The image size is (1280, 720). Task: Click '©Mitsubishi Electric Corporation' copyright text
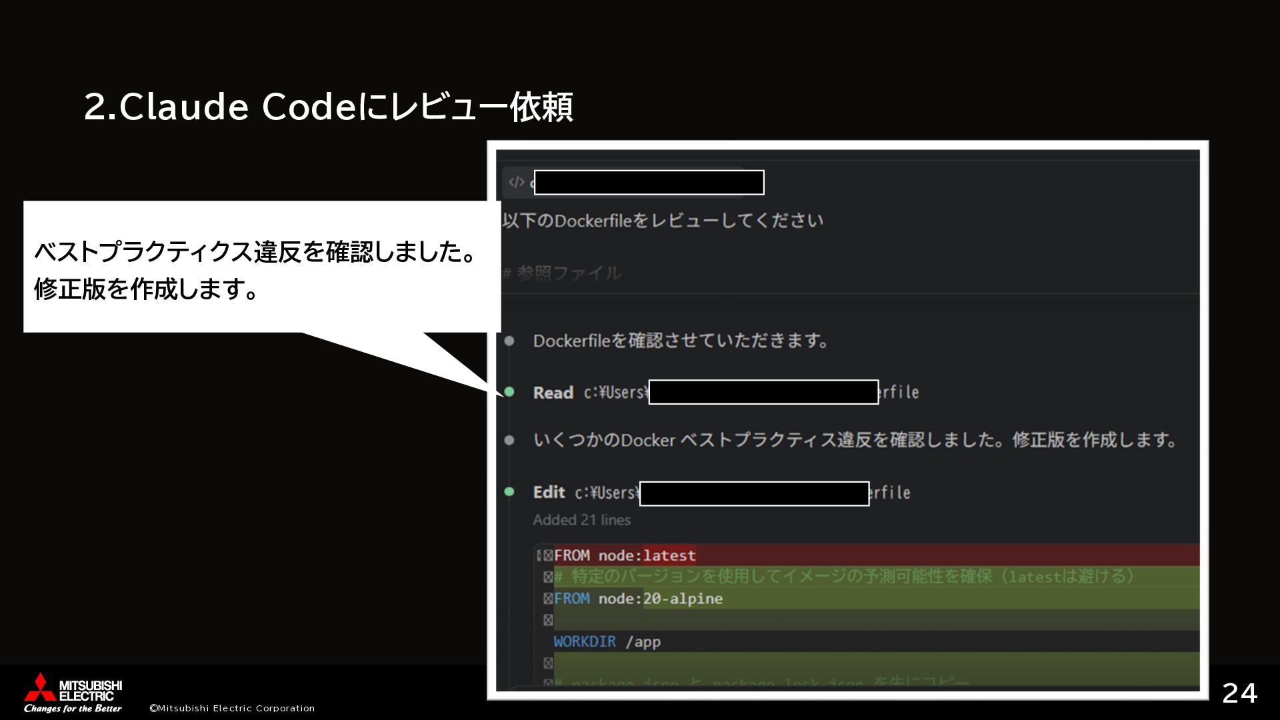point(232,708)
